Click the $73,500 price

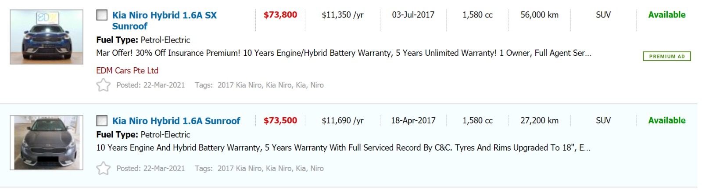pyautogui.click(x=280, y=121)
